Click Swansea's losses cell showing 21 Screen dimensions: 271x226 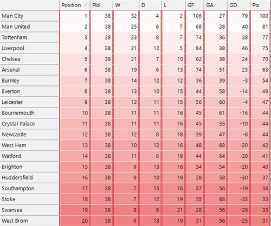click(x=173, y=210)
